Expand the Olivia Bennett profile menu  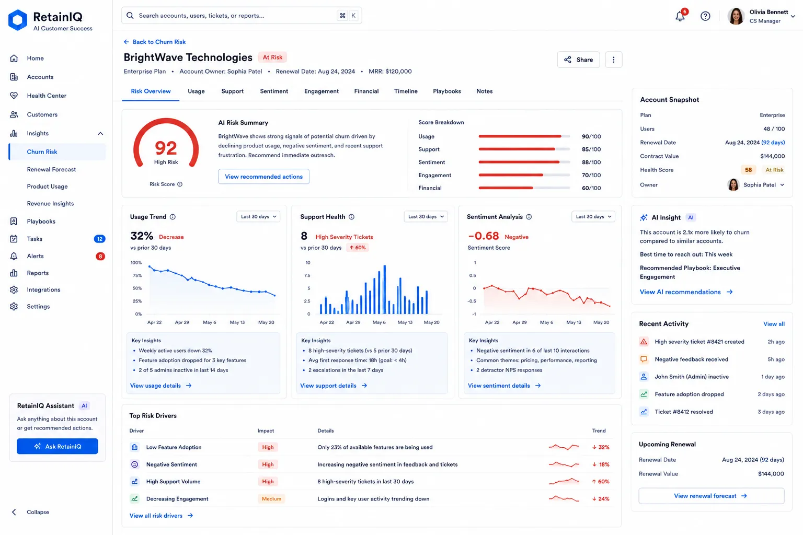[793, 16]
